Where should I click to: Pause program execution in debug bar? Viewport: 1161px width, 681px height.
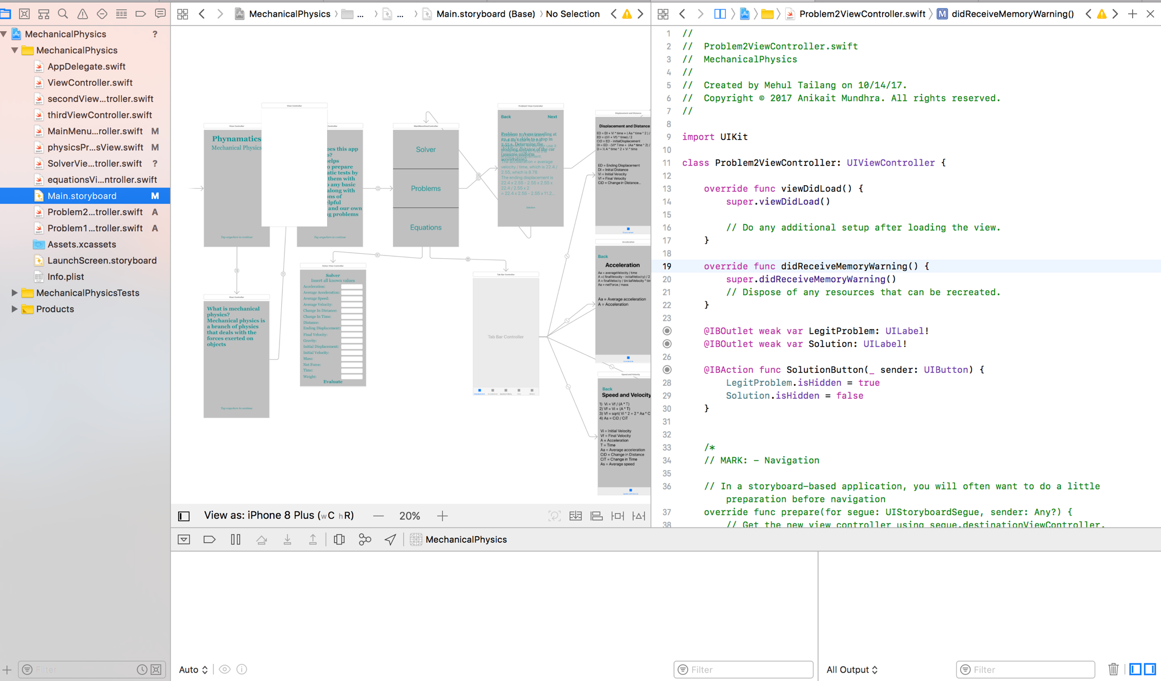236,539
